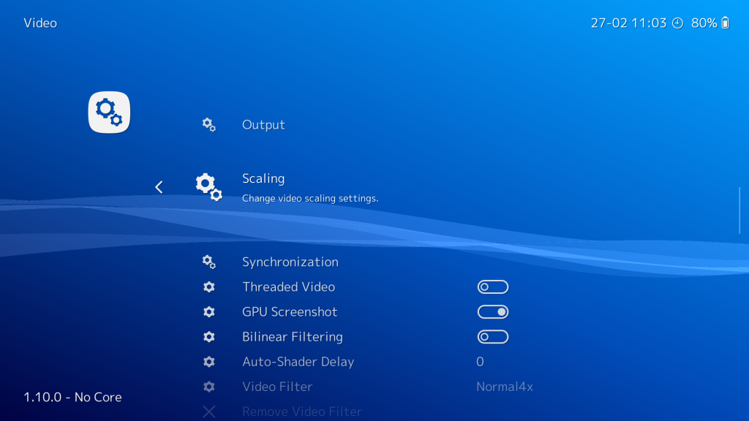Viewport: 749px width, 421px height.
Task: Click the gear icon beside Output
Action: (x=208, y=124)
